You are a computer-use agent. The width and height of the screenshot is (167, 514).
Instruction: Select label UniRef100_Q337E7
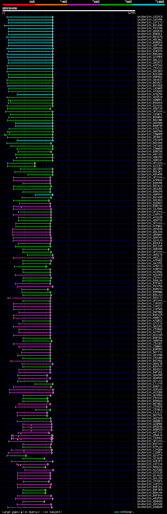click(150, 166)
